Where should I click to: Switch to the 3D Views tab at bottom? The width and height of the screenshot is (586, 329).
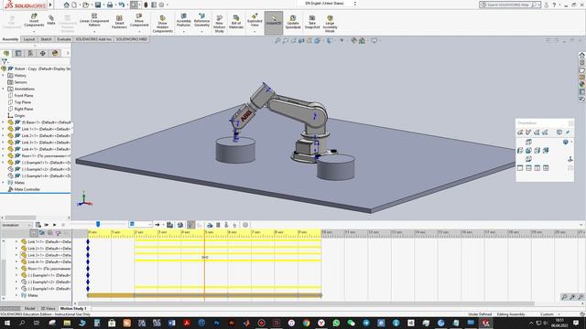tap(48, 309)
